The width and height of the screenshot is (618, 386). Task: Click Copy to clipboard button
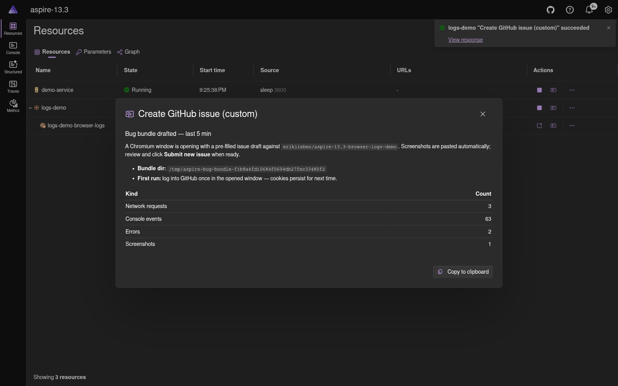point(463,272)
